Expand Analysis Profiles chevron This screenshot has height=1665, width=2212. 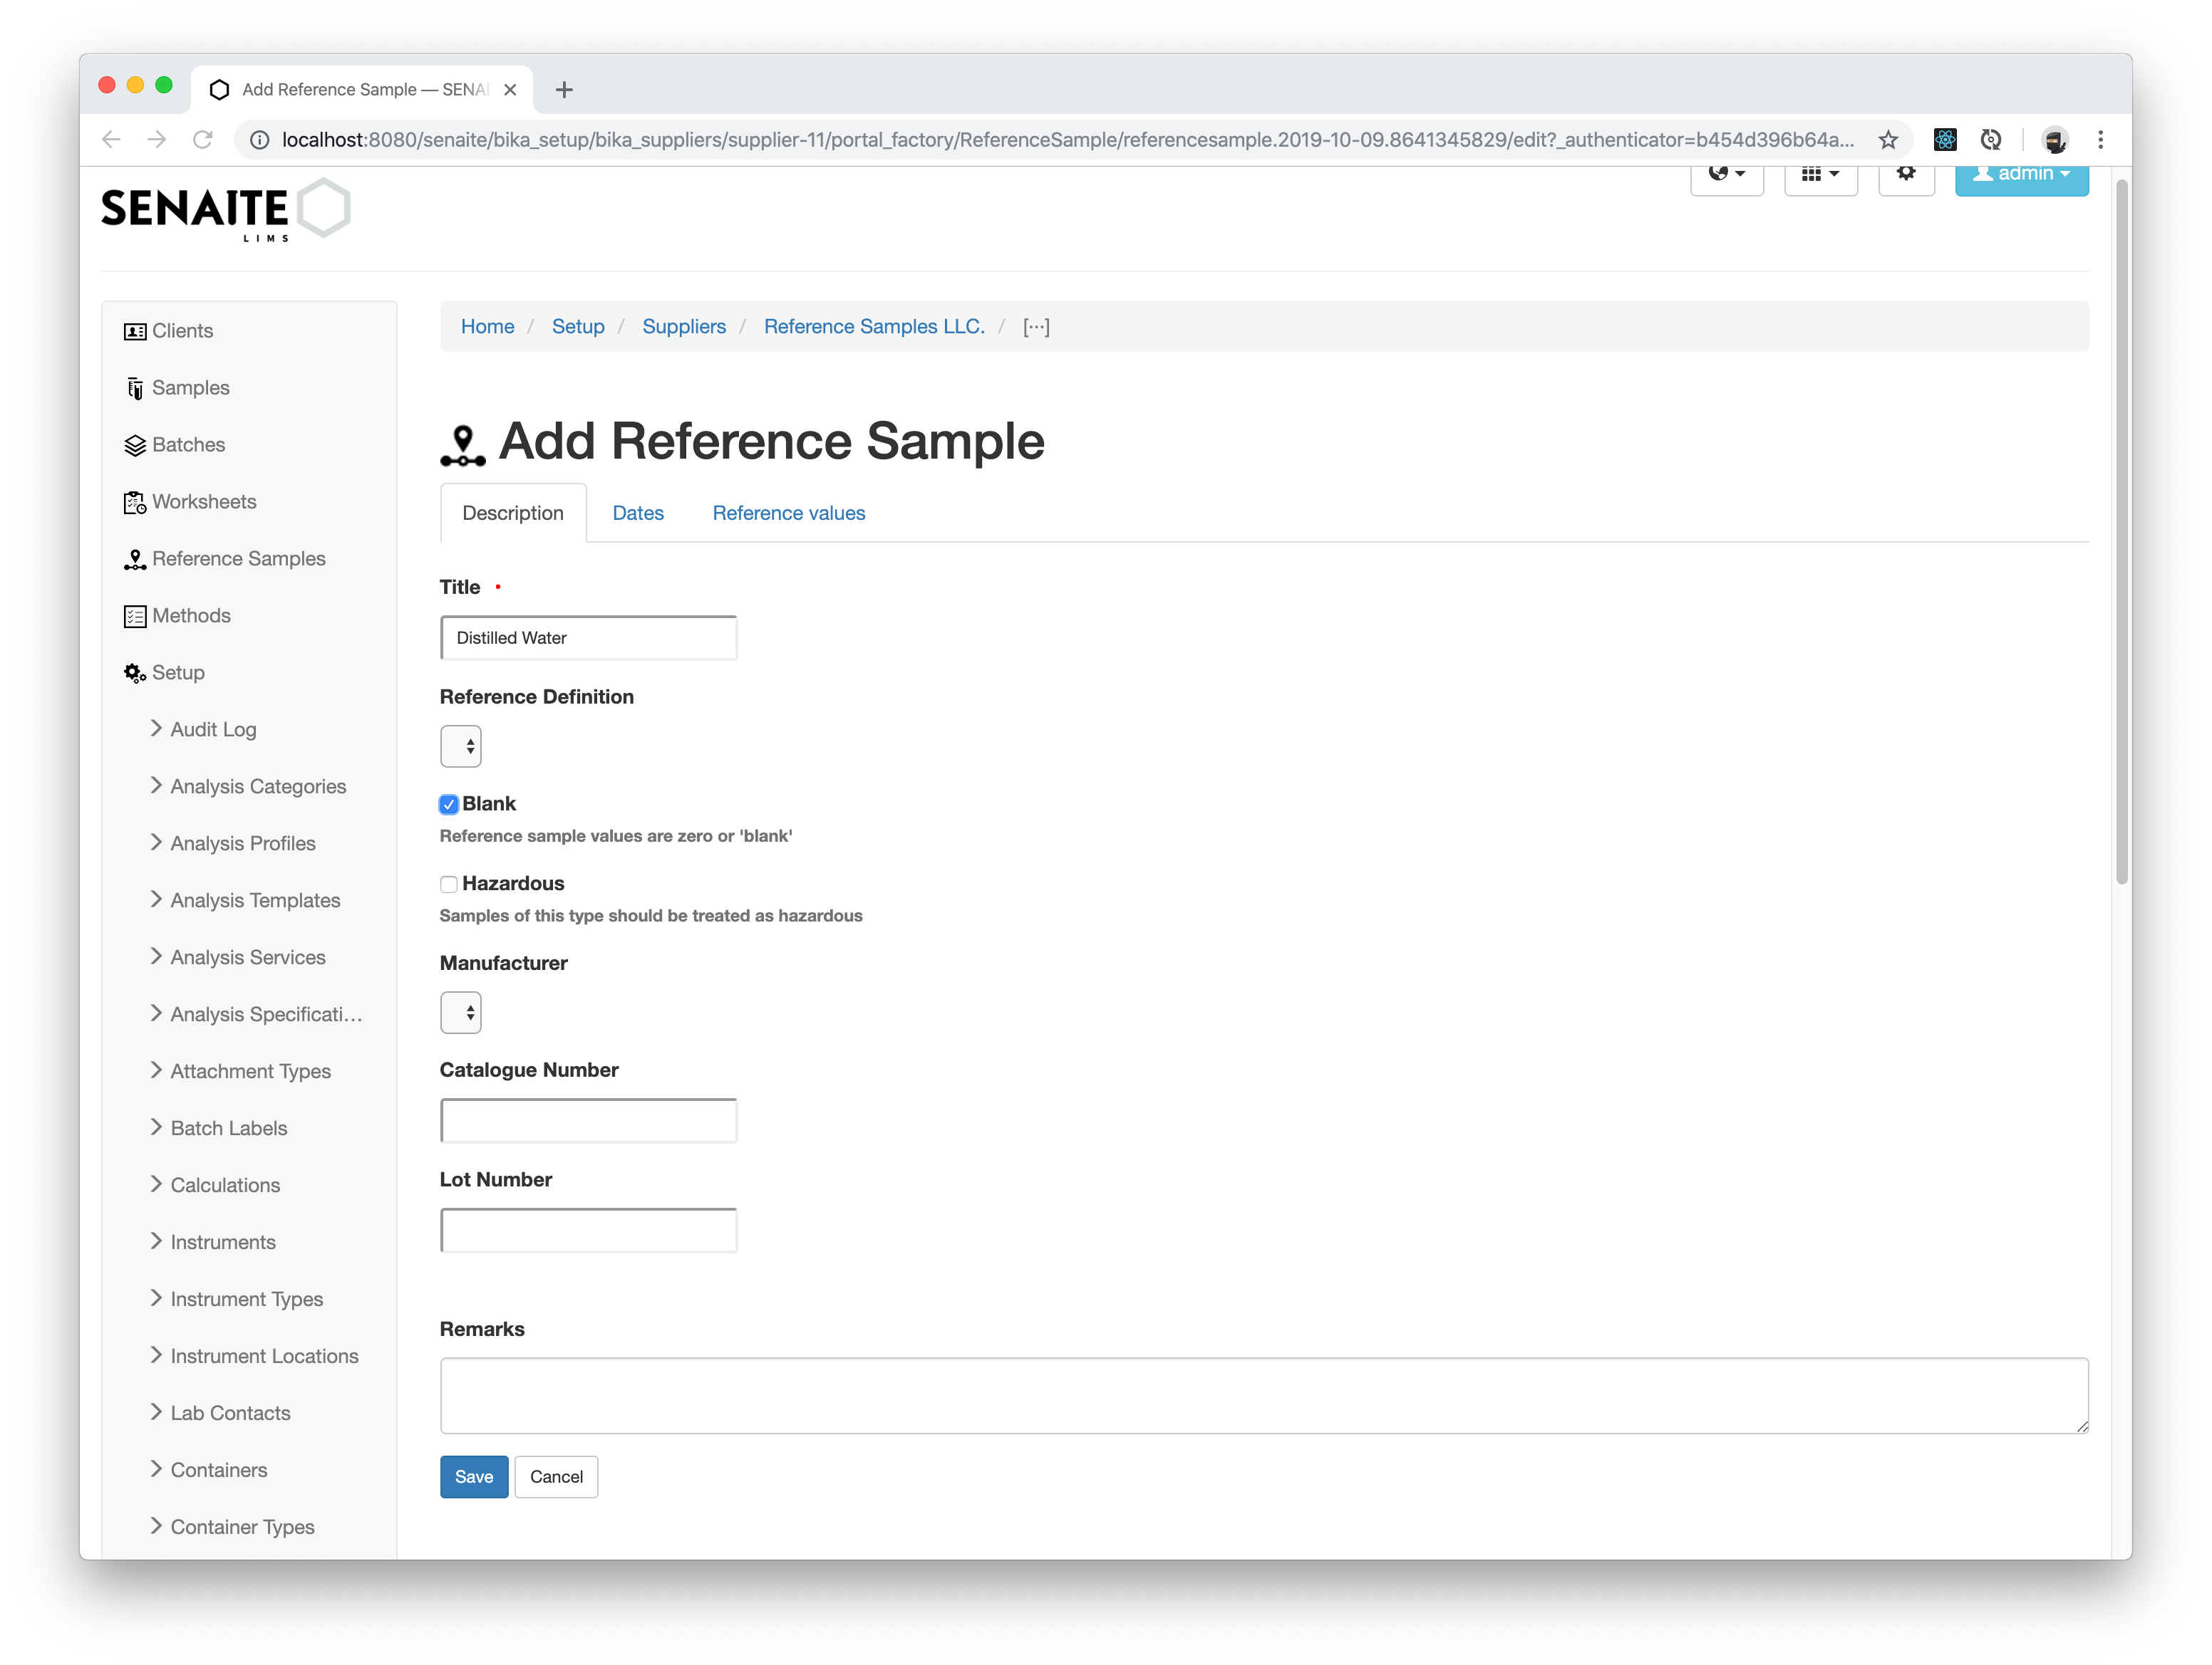point(156,843)
